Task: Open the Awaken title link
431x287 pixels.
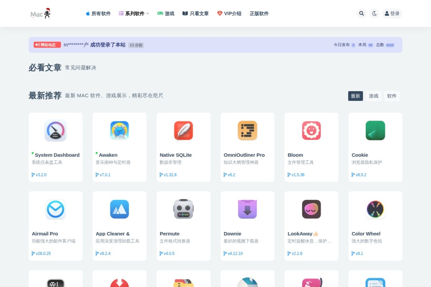Action: tap(108, 155)
